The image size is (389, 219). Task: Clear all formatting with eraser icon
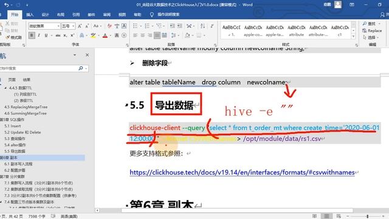[x=109, y=26]
